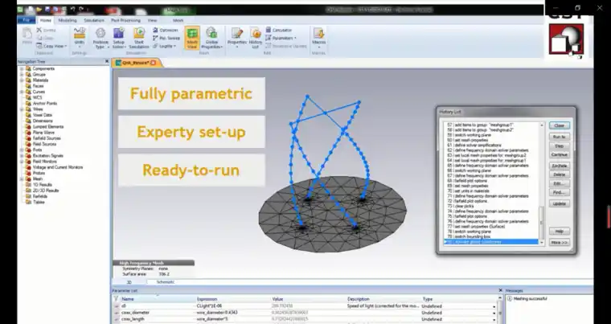This screenshot has width=611, height=324.
Task: Switch to the Schematic view tab
Action: (166, 282)
